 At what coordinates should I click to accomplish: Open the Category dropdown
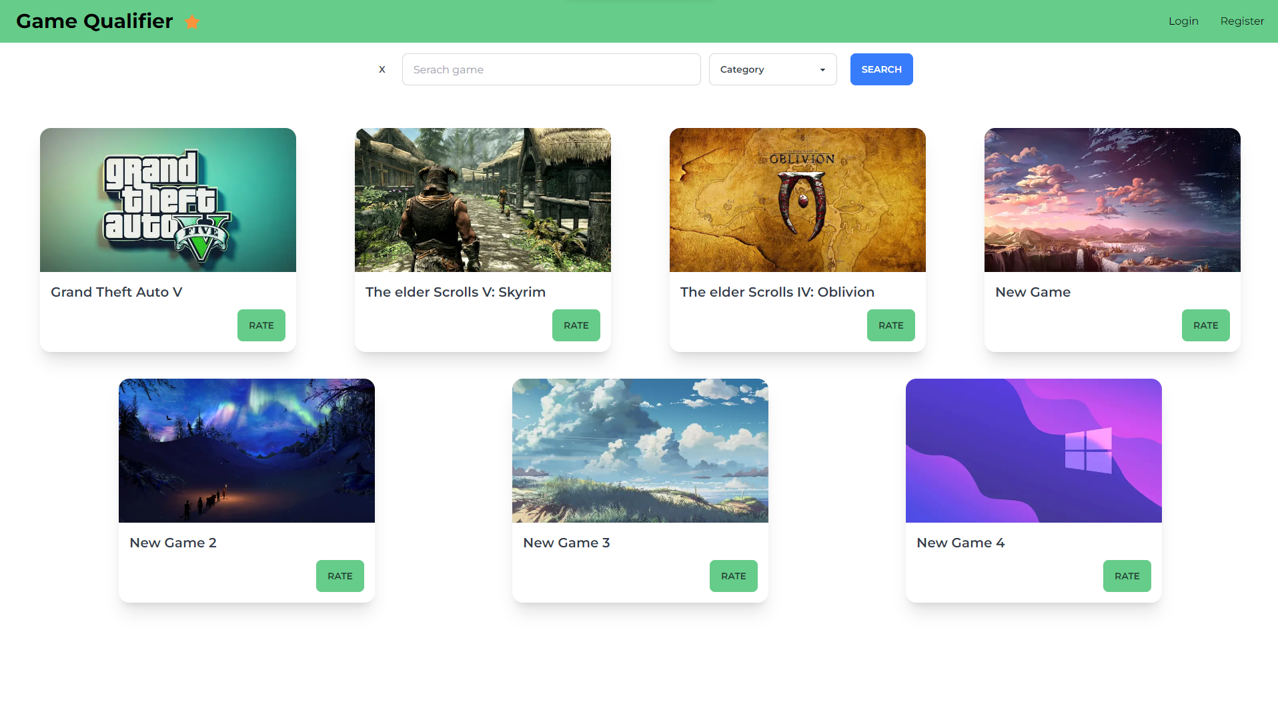(772, 69)
